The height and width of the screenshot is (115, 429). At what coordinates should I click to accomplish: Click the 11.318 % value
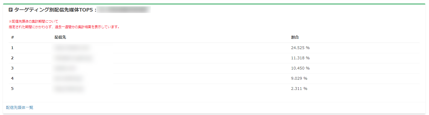pyautogui.click(x=300, y=58)
